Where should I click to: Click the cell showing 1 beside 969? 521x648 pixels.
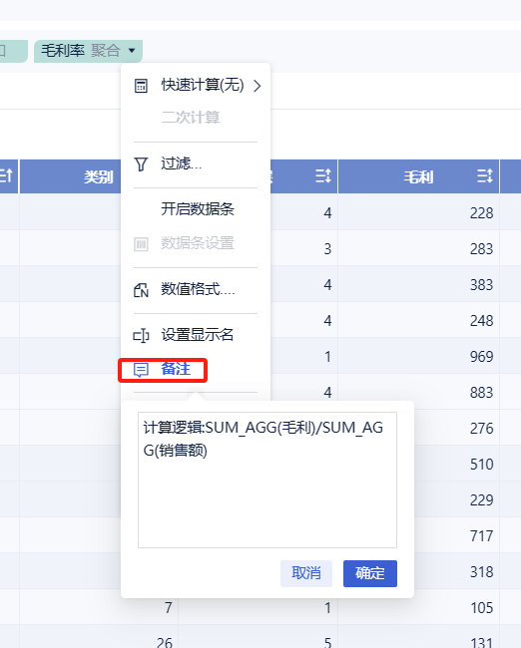pyautogui.click(x=304, y=357)
